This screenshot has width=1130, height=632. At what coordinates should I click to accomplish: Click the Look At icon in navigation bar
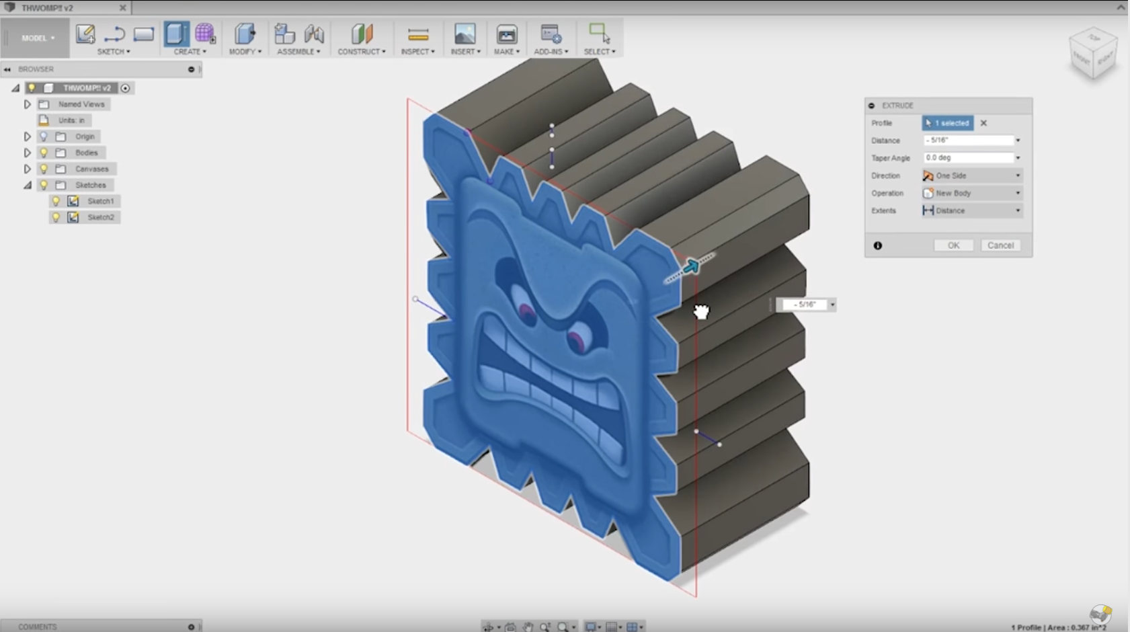point(511,627)
